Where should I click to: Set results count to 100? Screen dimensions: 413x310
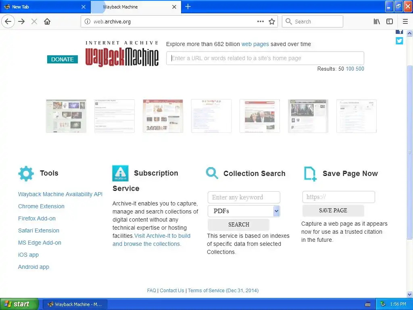tap(350, 69)
